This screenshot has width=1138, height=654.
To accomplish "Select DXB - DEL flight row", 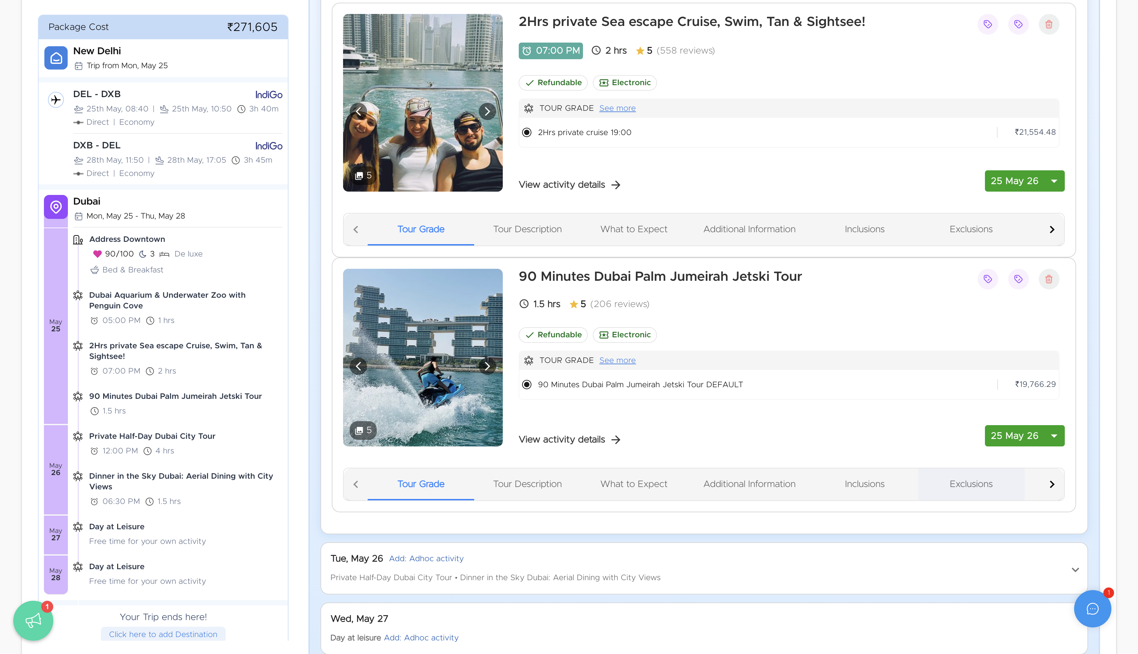I will tap(177, 159).
